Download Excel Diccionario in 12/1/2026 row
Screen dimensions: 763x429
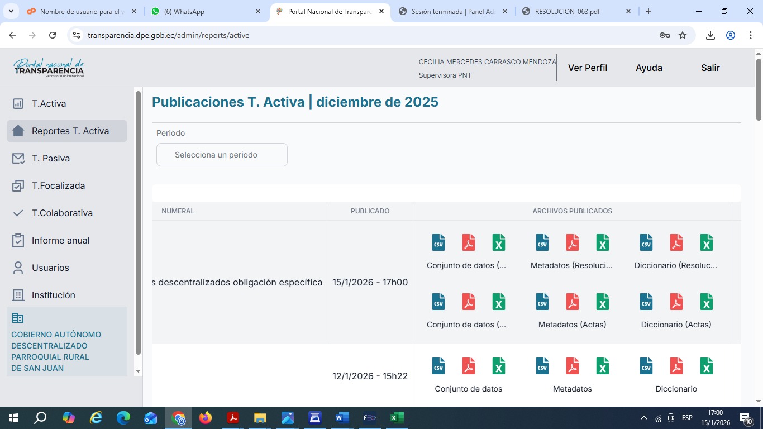(x=707, y=366)
